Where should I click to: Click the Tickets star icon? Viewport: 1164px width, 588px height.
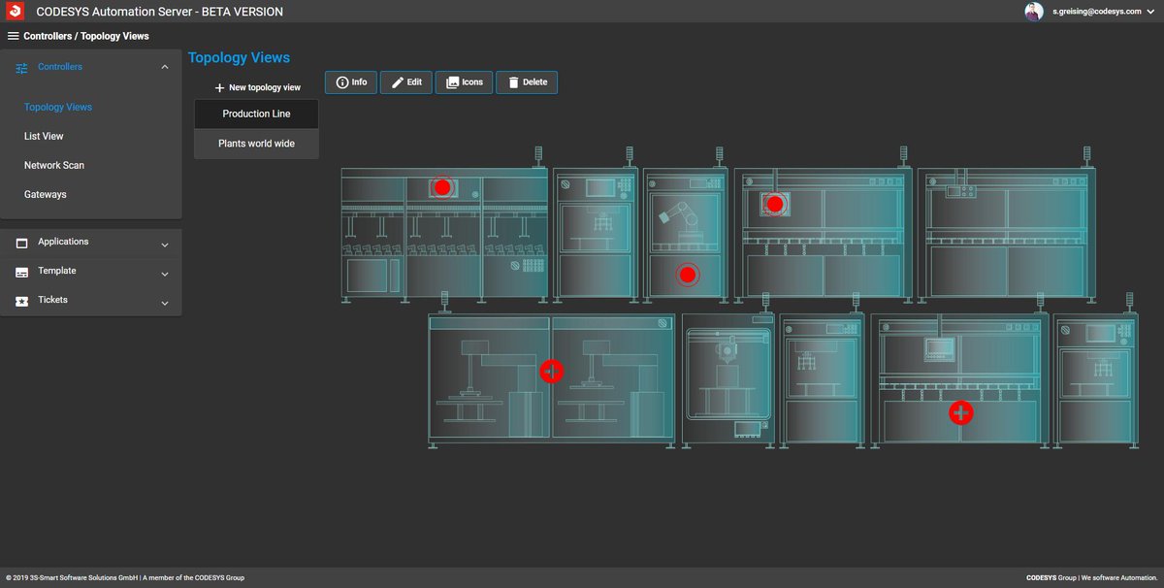point(21,302)
